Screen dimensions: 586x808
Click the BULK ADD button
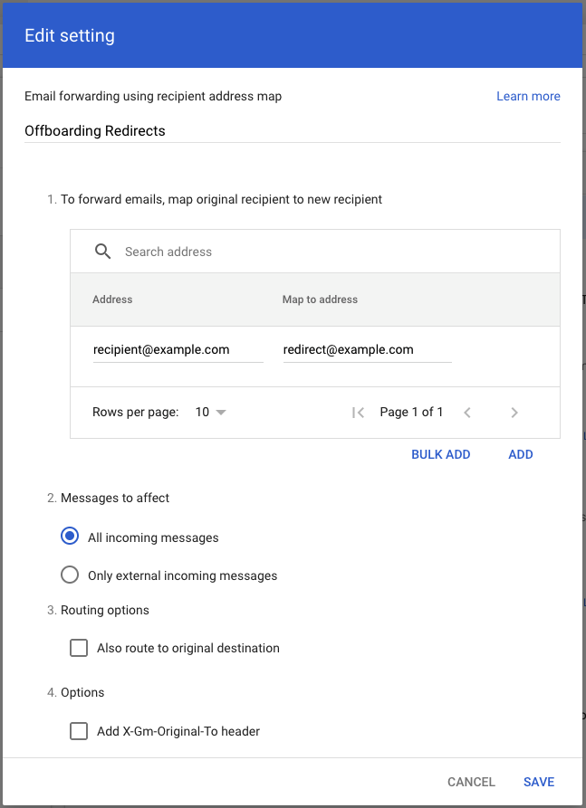point(440,454)
